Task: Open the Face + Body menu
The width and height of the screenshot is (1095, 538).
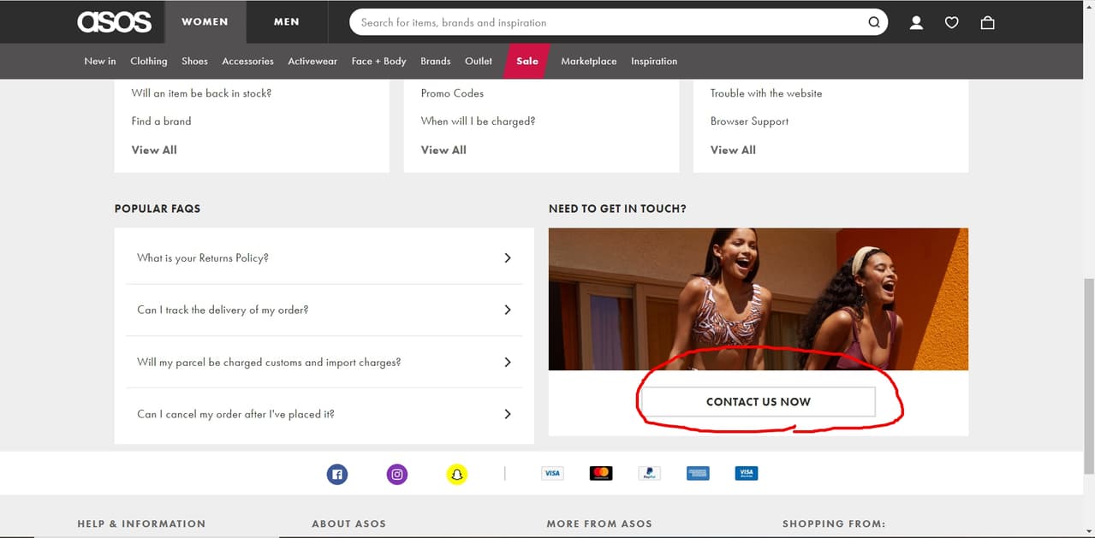Action: click(x=378, y=62)
